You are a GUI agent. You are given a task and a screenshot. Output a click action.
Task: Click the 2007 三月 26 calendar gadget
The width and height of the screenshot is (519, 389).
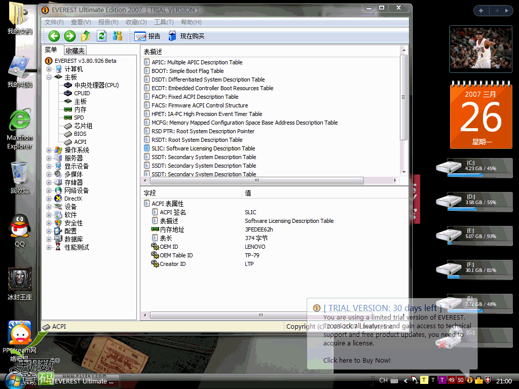coord(481,115)
